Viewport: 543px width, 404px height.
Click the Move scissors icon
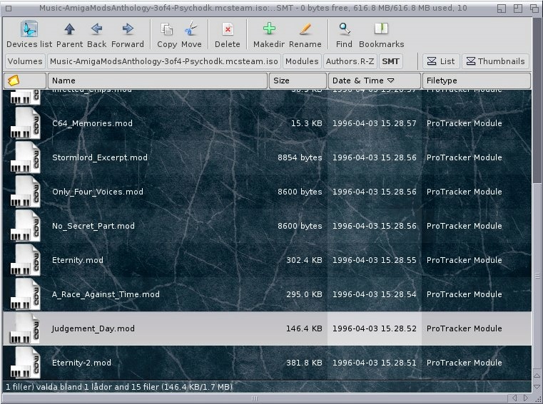point(191,29)
